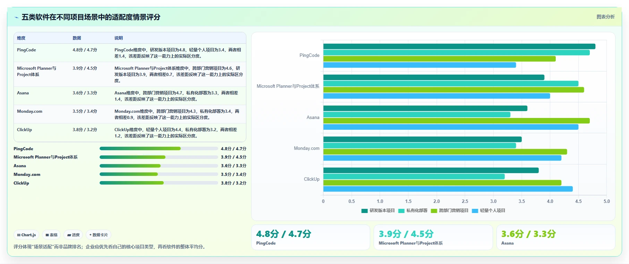Click PingCode's green 跨部门营销项目 bar
Screen dimensions: 629x264
(440, 59)
